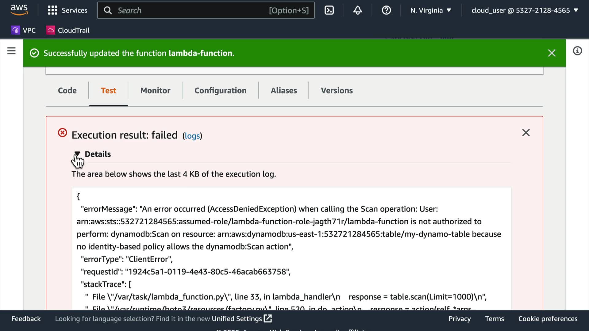Launch the CloudShell terminal icon

click(329, 10)
